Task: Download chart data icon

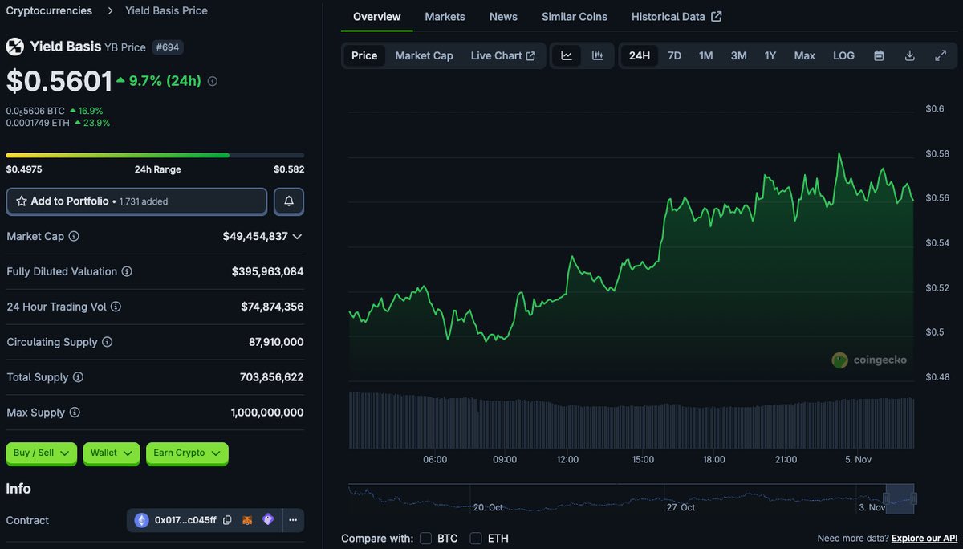Action: coord(909,55)
